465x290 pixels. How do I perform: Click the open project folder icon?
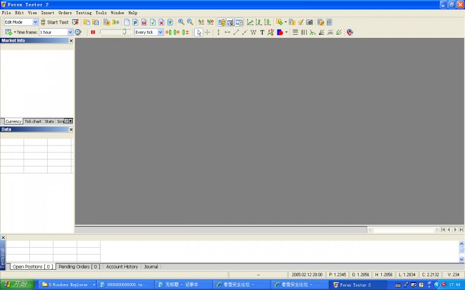coord(87,22)
